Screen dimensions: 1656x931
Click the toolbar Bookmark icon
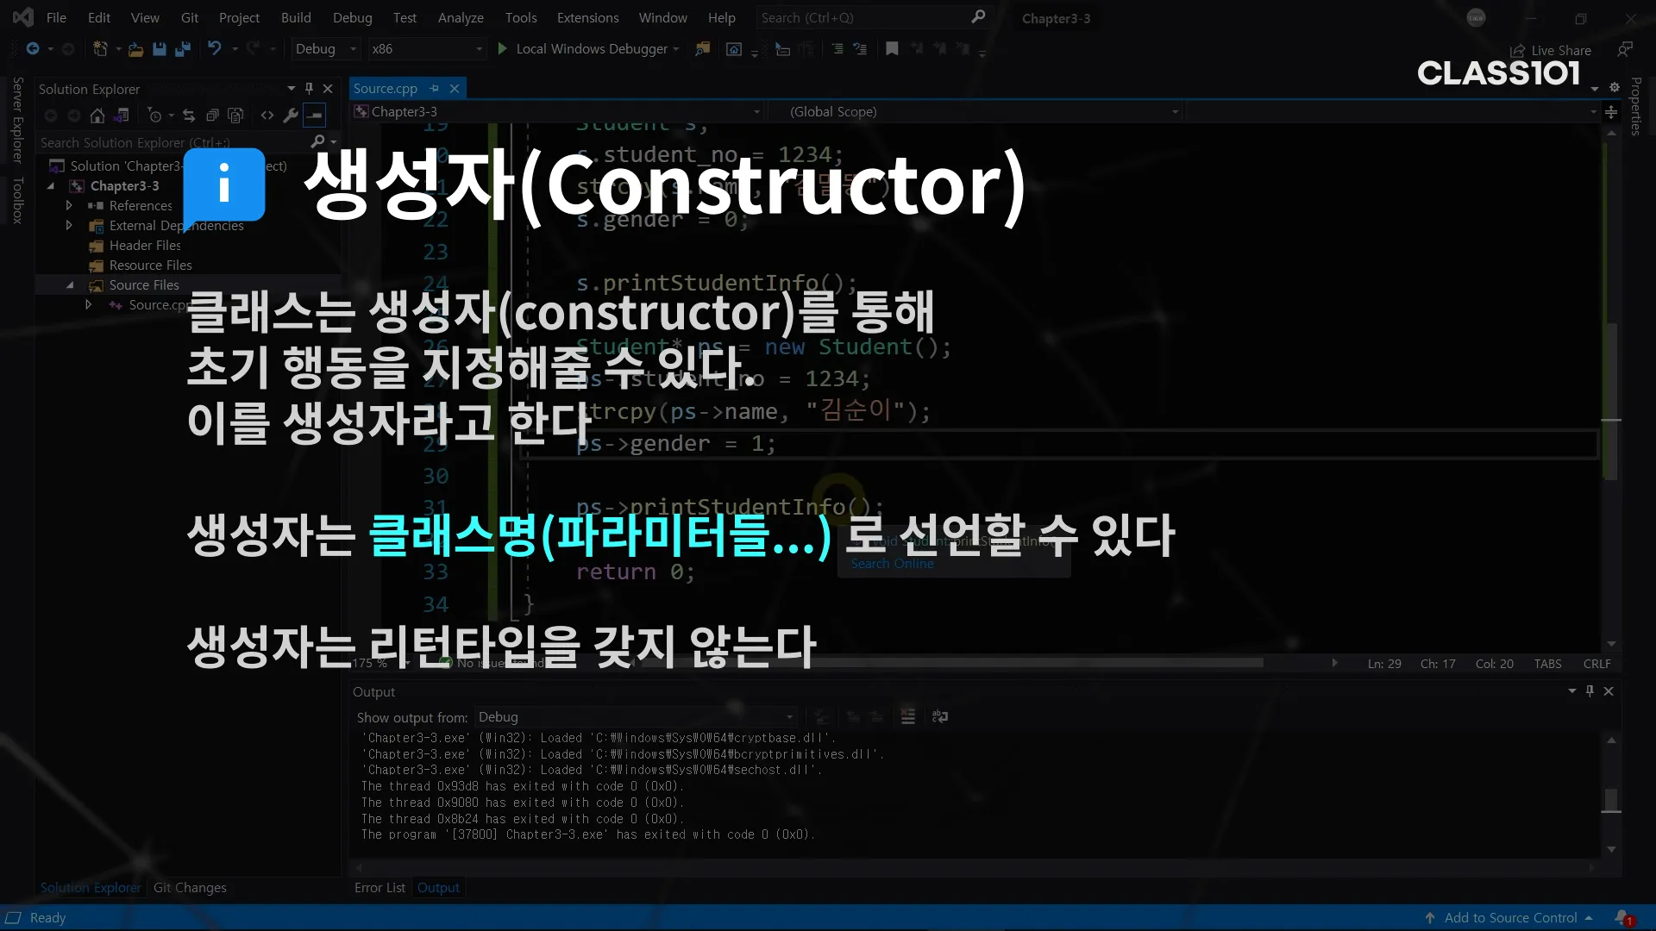click(x=892, y=49)
